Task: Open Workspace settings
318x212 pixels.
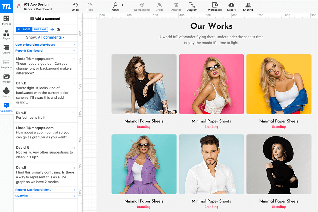Action: click(215, 7)
